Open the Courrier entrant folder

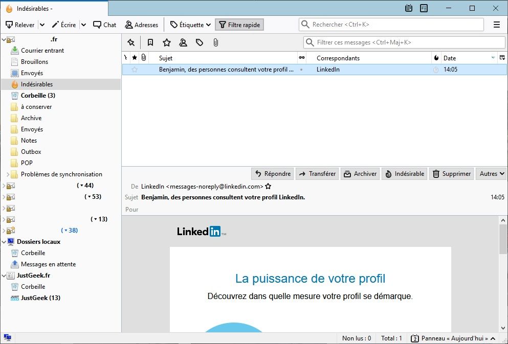pos(42,51)
